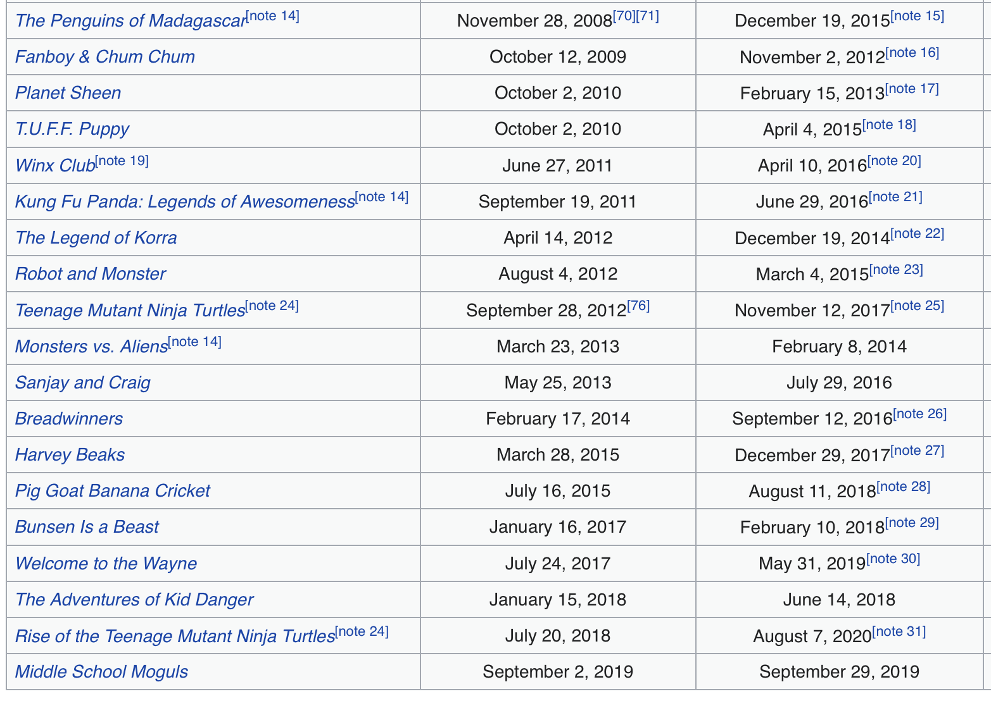
Task: Jump to note 28 footnote
Action: click(x=904, y=486)
